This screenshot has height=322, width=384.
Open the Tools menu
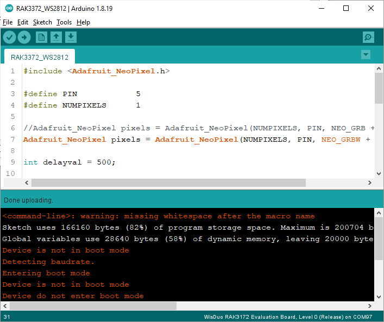pos(64,22)
